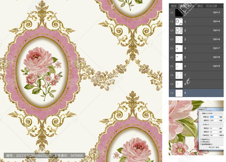Screen dimensions: 226x162
Task: Toggle the eye icon for channel 4
Action: (x=172, y=48)
